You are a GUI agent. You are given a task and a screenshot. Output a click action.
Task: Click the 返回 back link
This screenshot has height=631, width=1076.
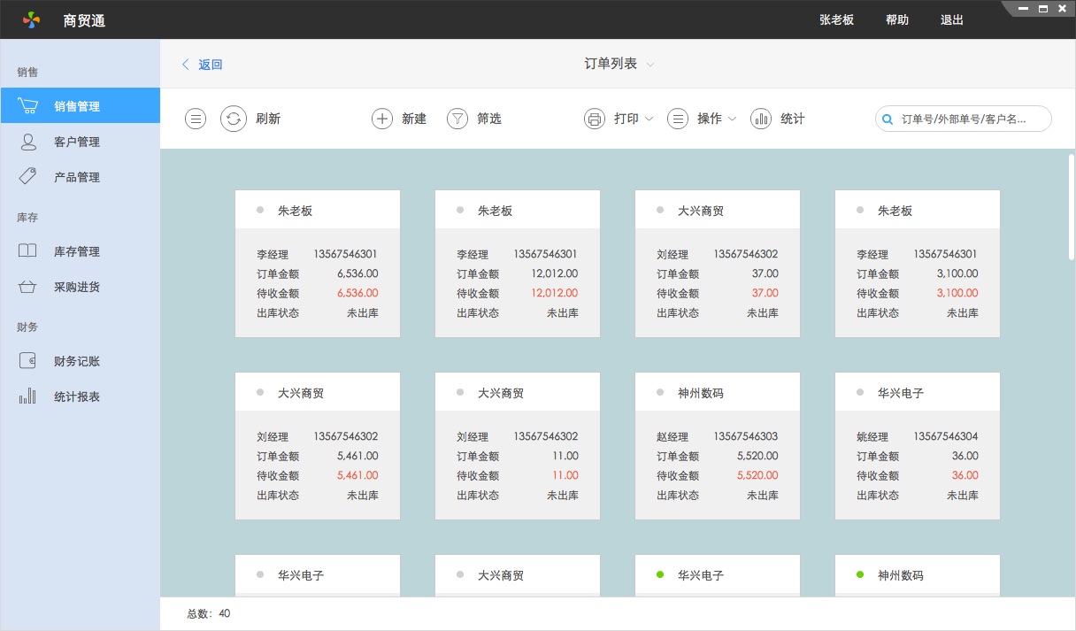coord(202,64)
